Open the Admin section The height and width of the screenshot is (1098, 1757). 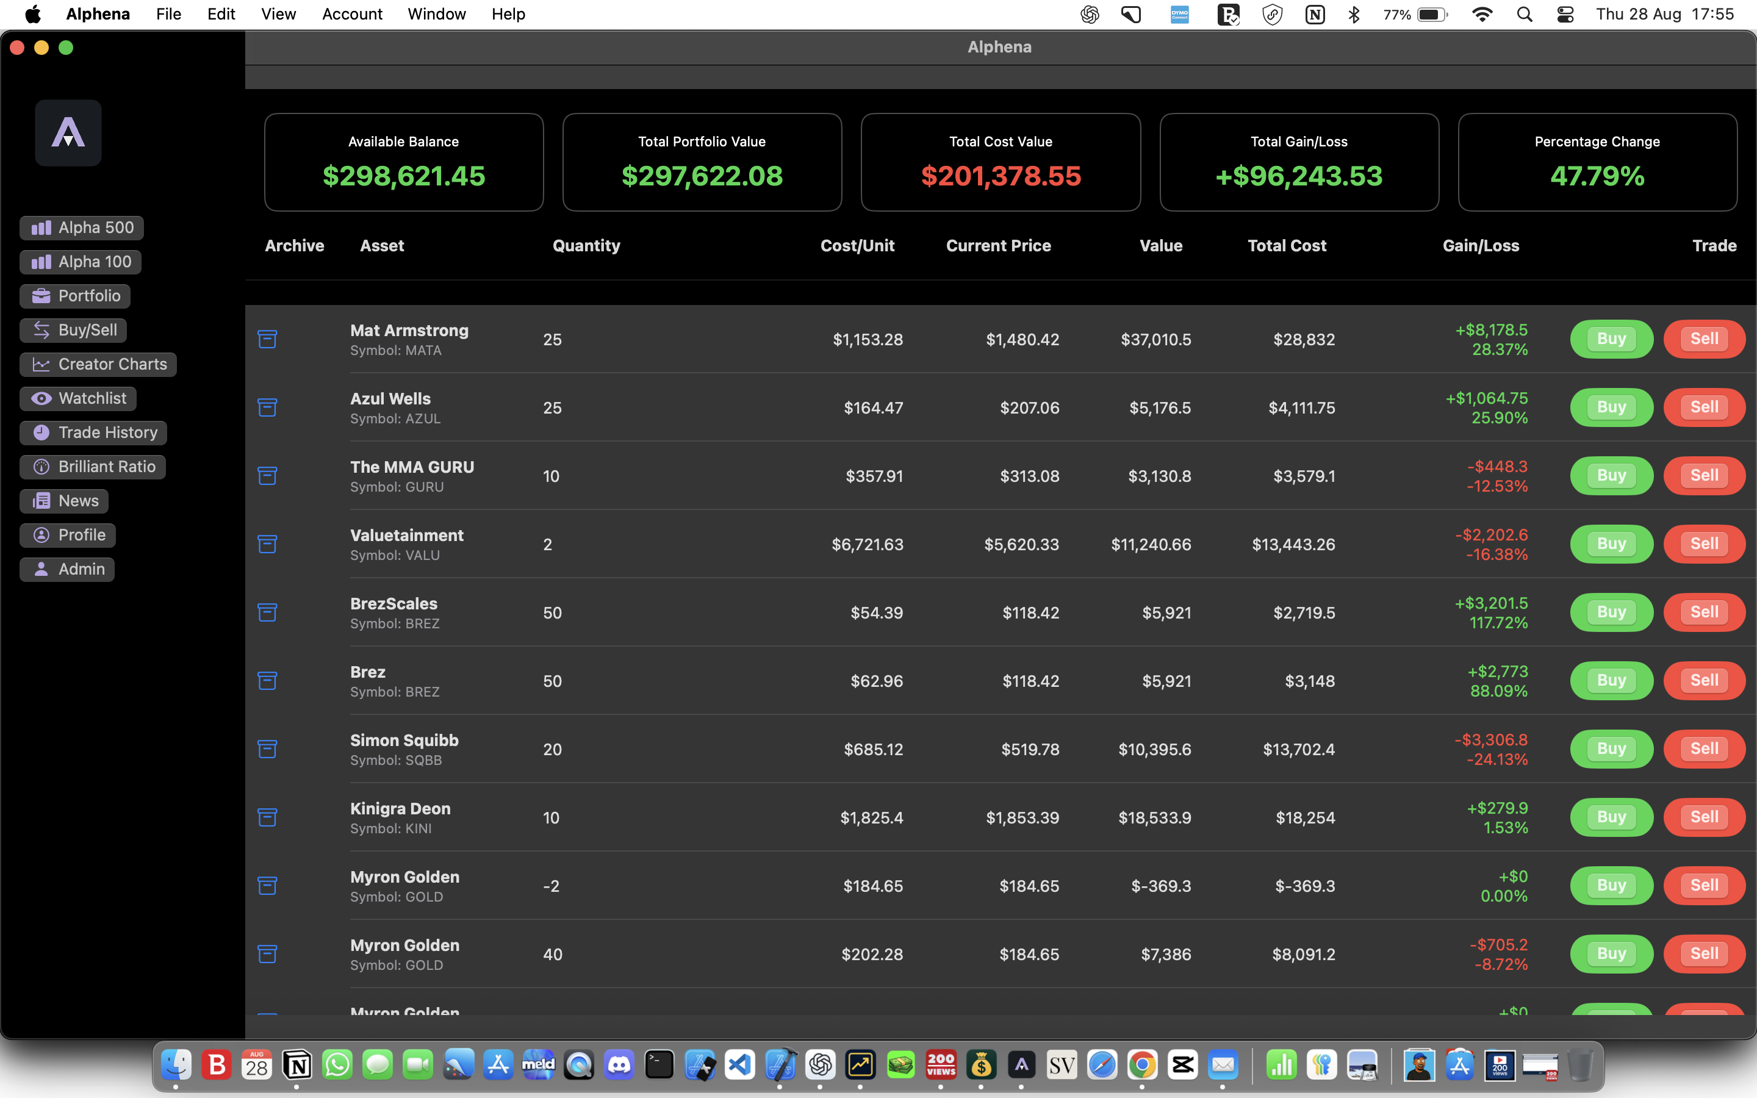(66, 569)
